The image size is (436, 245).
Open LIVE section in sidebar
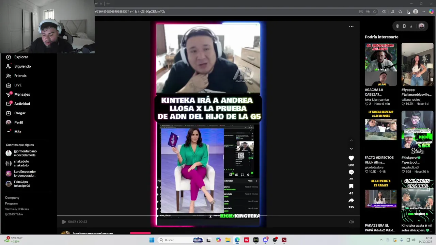pyautogui.click(x=14, y=85)
